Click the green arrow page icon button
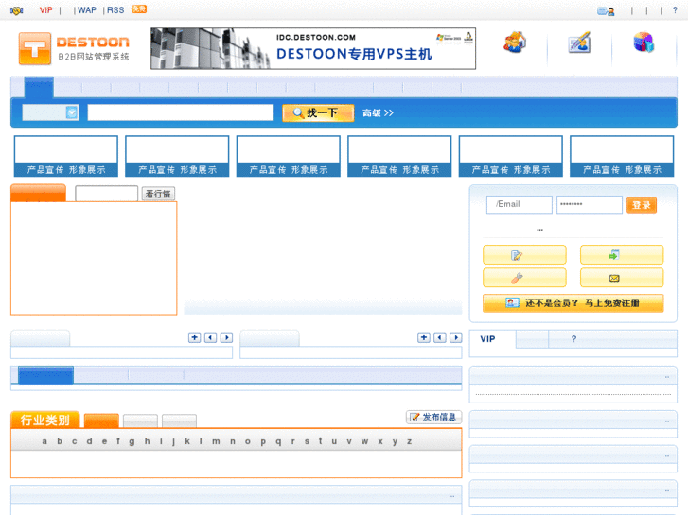Viewport: 688px width, 515px height. [x=622, y=255]
